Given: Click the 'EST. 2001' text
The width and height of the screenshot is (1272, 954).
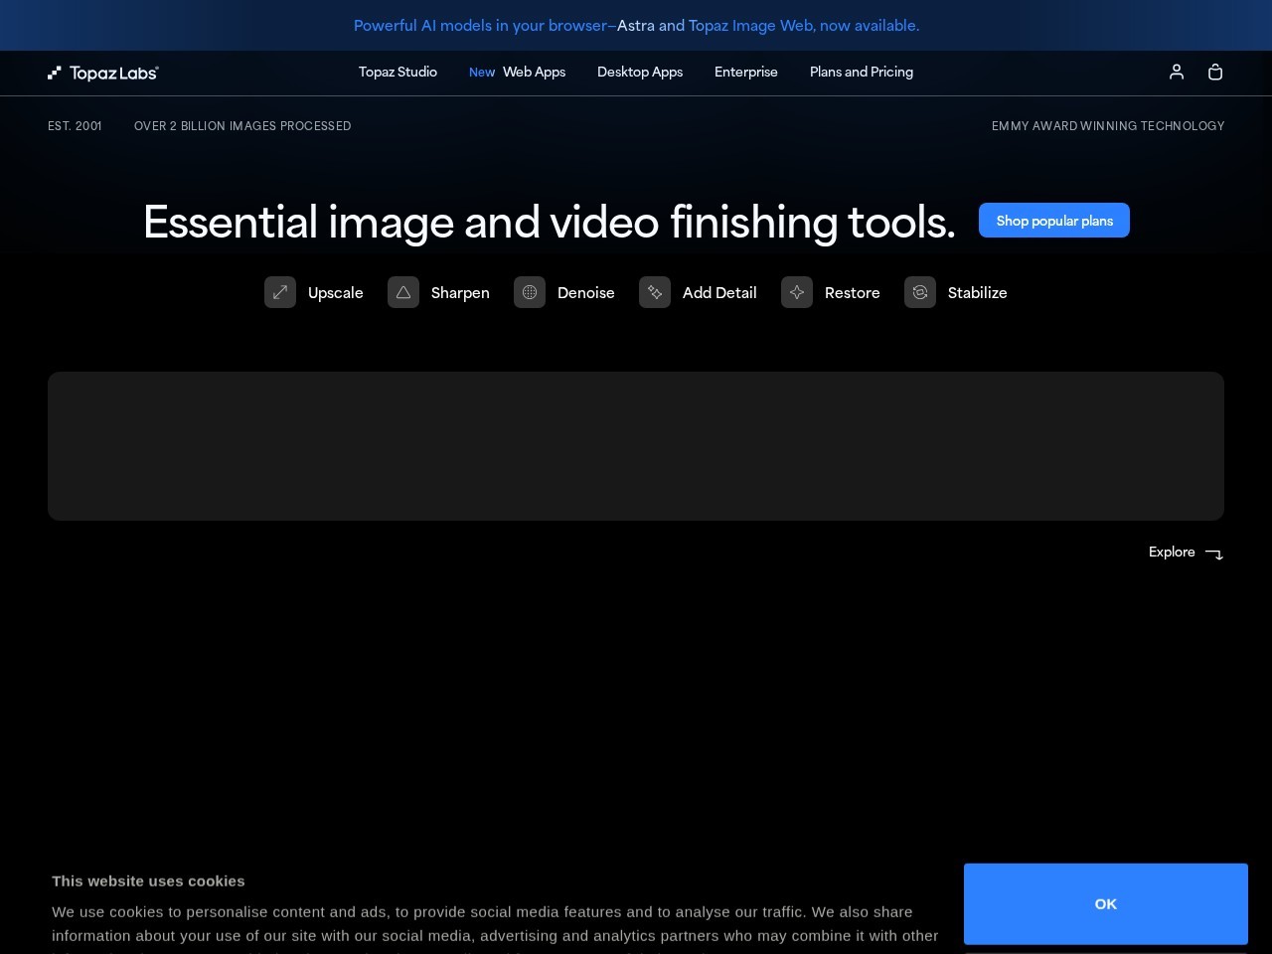Looking at the screenshot, I should (x=75, y=126).
